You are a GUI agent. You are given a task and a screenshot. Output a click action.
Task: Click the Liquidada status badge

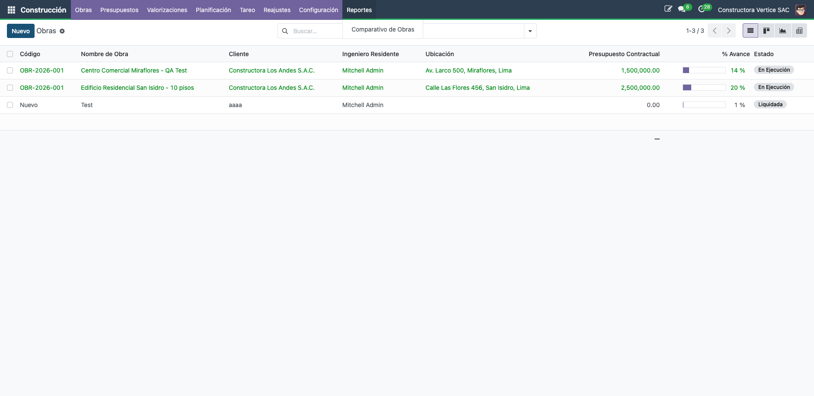point(770,105)
